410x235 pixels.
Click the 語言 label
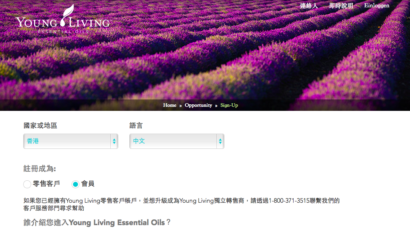click(136, 126)
